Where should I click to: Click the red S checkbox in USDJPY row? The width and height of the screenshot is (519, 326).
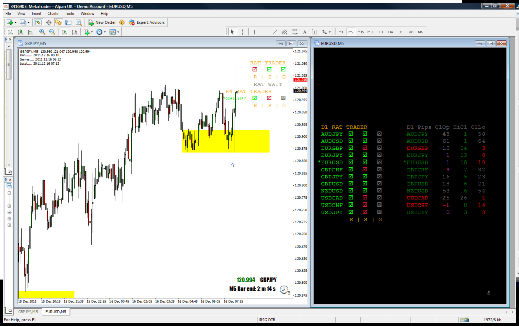click(365, 212)
